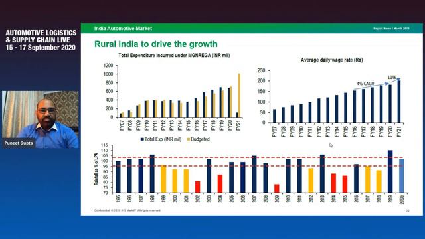Click the Confidential copyright footer text
This screenshot has height=239, width=425.
point(127,210)
